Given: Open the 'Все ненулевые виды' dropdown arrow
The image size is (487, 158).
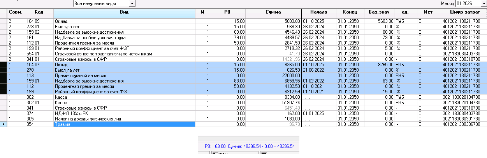Looking at the screenshot, I should [132, 3].
